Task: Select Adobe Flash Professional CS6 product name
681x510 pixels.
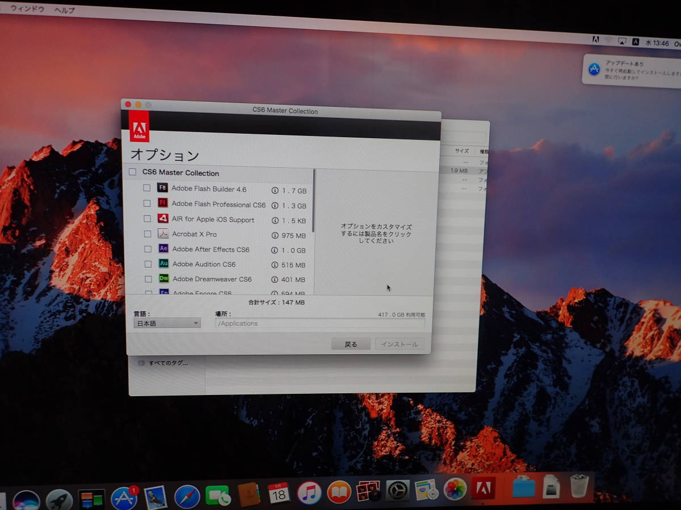Action: (218, 204)
